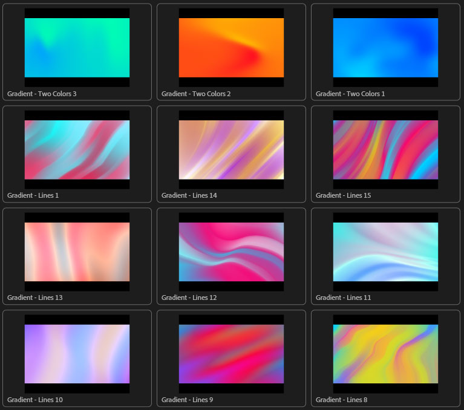Screen dimensions: 464x410
Task: Click the "Gradient - Lines 1" caption
Action: click(x=33, y=195)
